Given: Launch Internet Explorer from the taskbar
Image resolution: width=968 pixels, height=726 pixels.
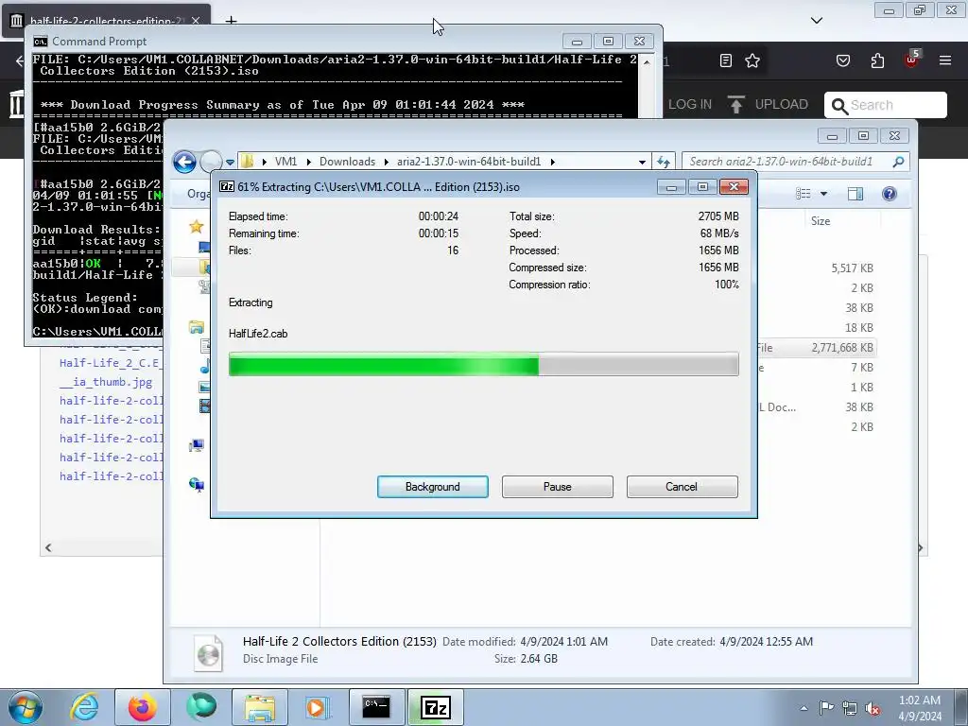Looking at the screenshot, I should click(x=84, y=707).
